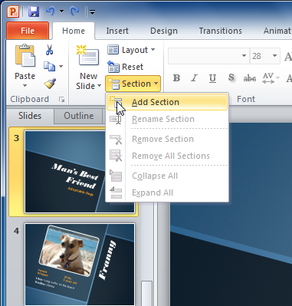
Task: Reset the slide layout
Action: tap(125, 67)
